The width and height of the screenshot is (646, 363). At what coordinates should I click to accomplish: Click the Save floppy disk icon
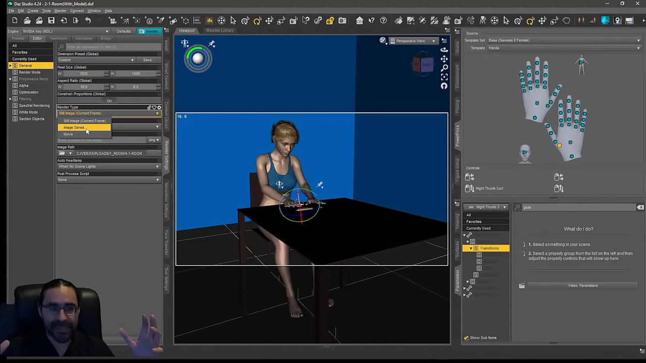pos(51,21)
